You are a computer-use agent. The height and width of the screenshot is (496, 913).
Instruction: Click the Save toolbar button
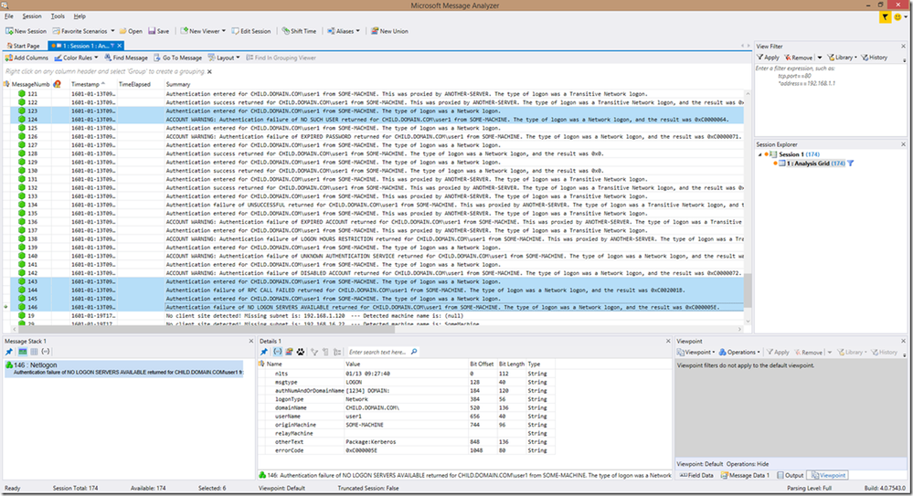pos(158,31)
